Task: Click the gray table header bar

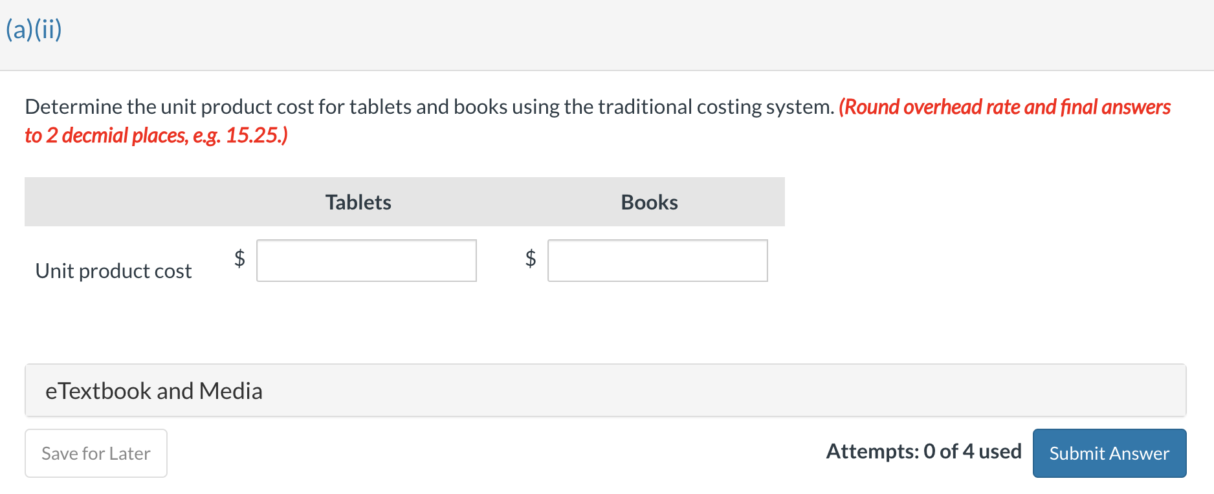Action: tap(404, 202)
